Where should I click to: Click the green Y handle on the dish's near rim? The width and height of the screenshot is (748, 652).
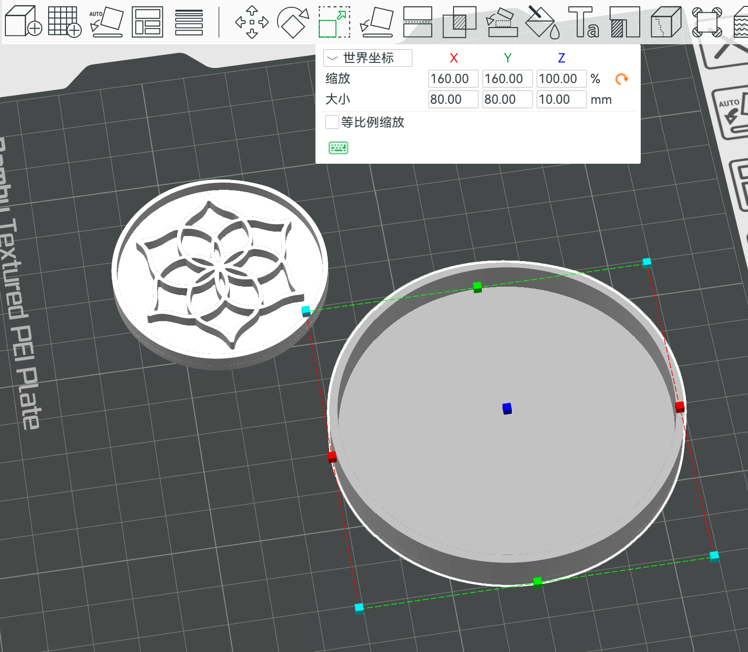coord(538,583)
